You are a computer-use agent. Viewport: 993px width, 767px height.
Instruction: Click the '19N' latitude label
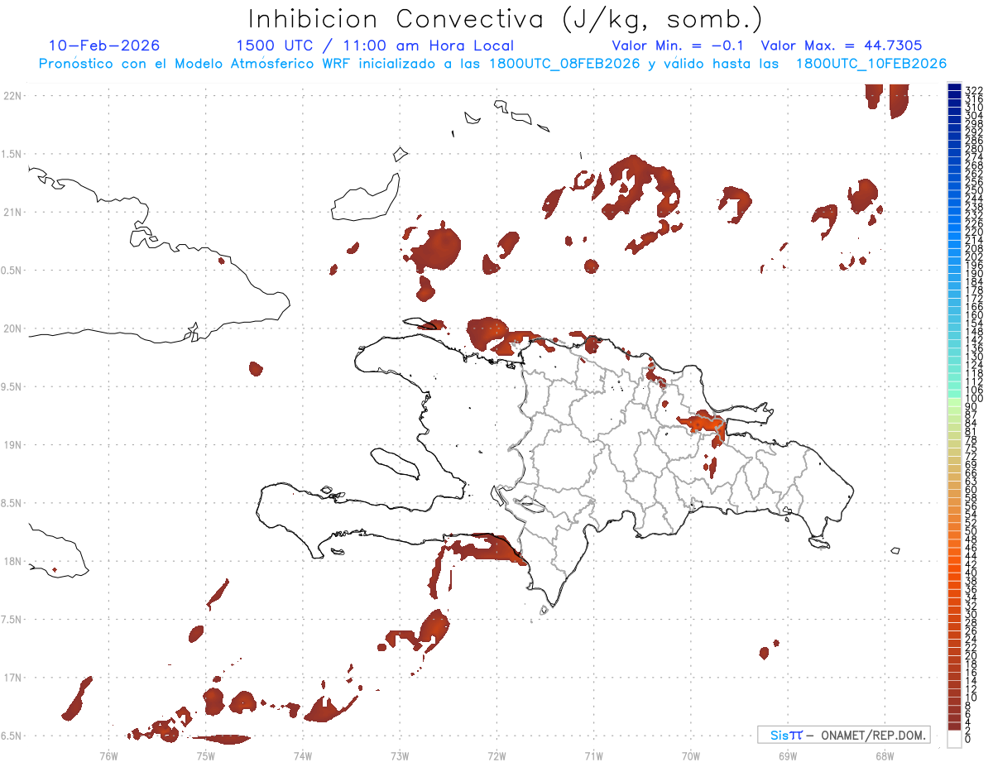[x=12, y=445]
